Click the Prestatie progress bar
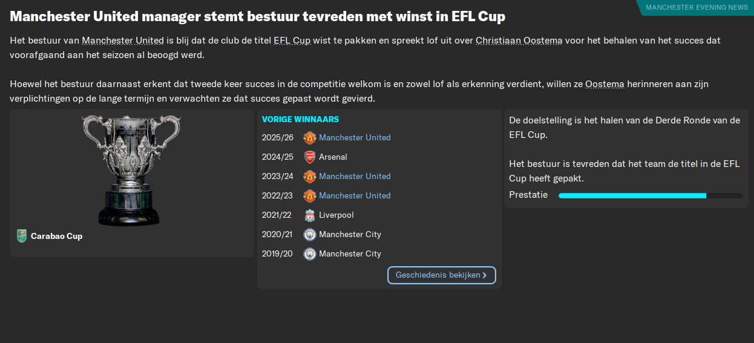 click(x=651, y=195)
